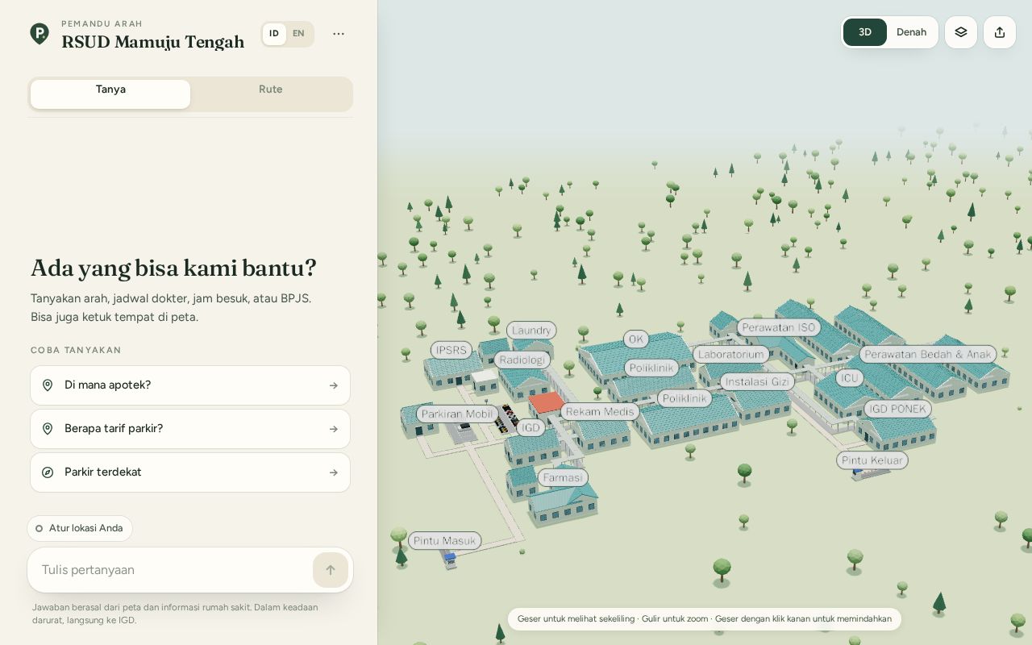Select the Farmasi map label
This screenshot has width=1032, height=645.
click(563, 477)
